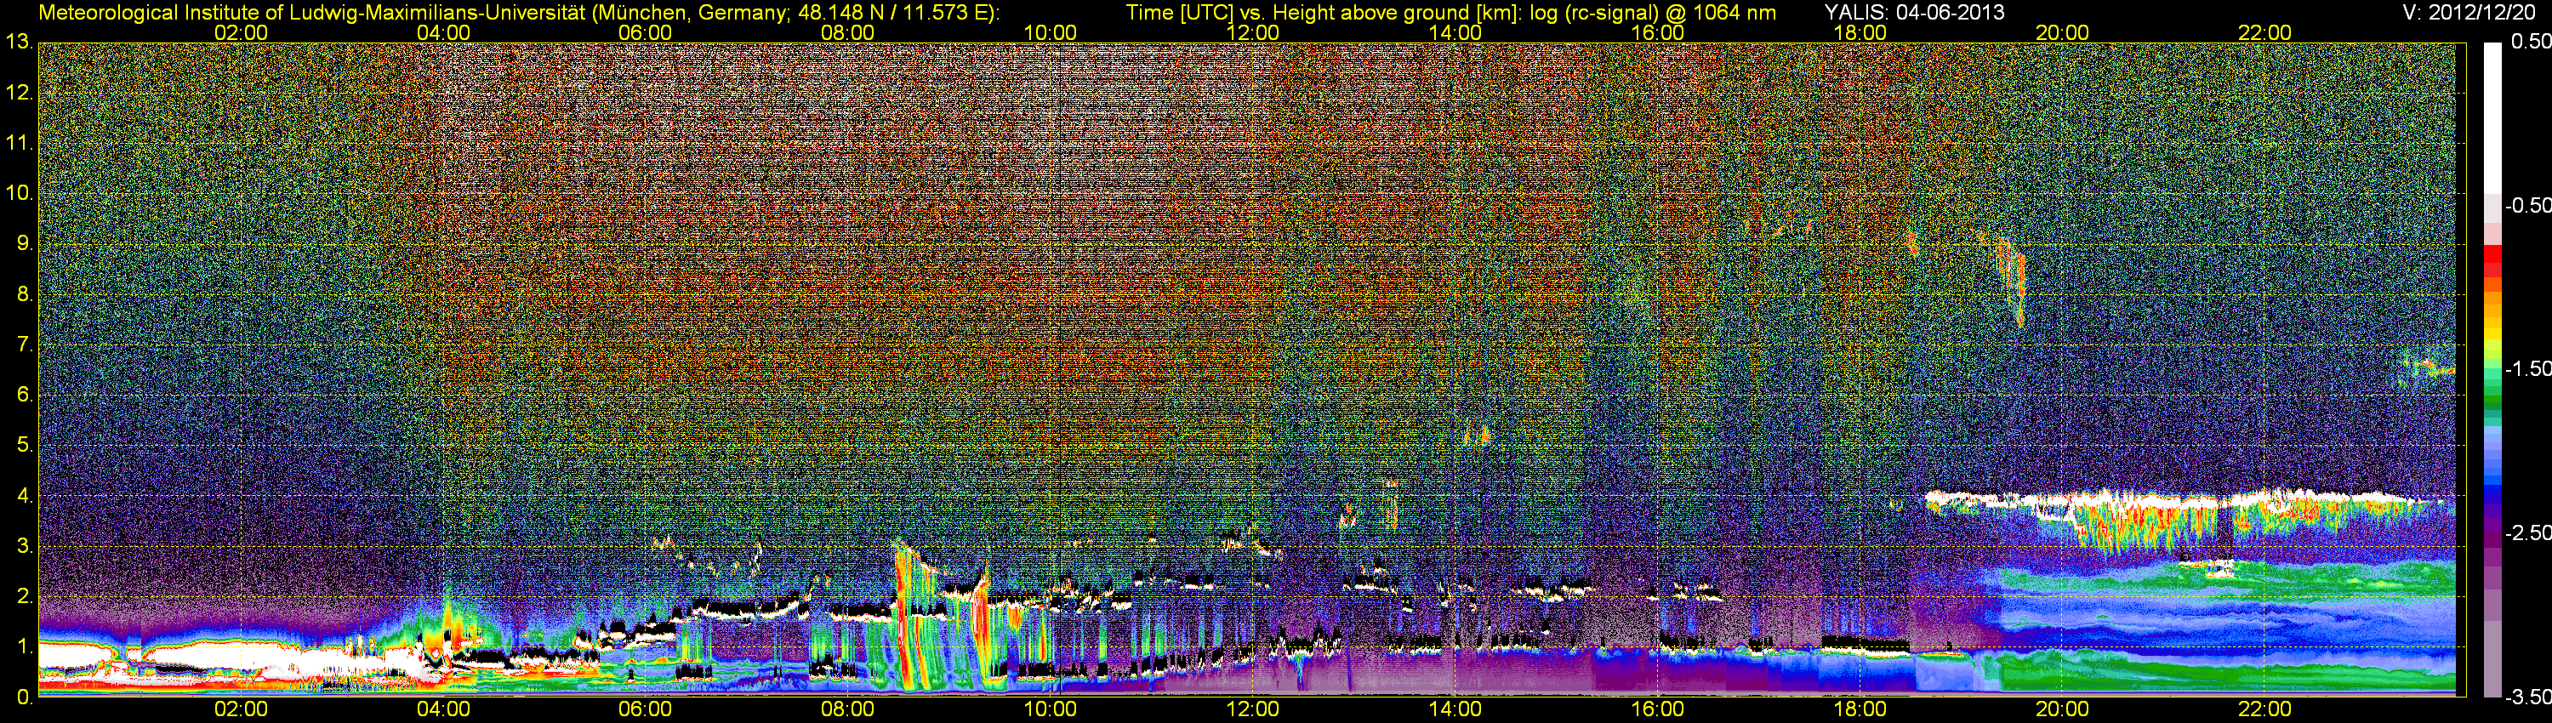Click the 7. km height axis label
The width and height of the screenshot is (2552, 723).
pos(25,344)
